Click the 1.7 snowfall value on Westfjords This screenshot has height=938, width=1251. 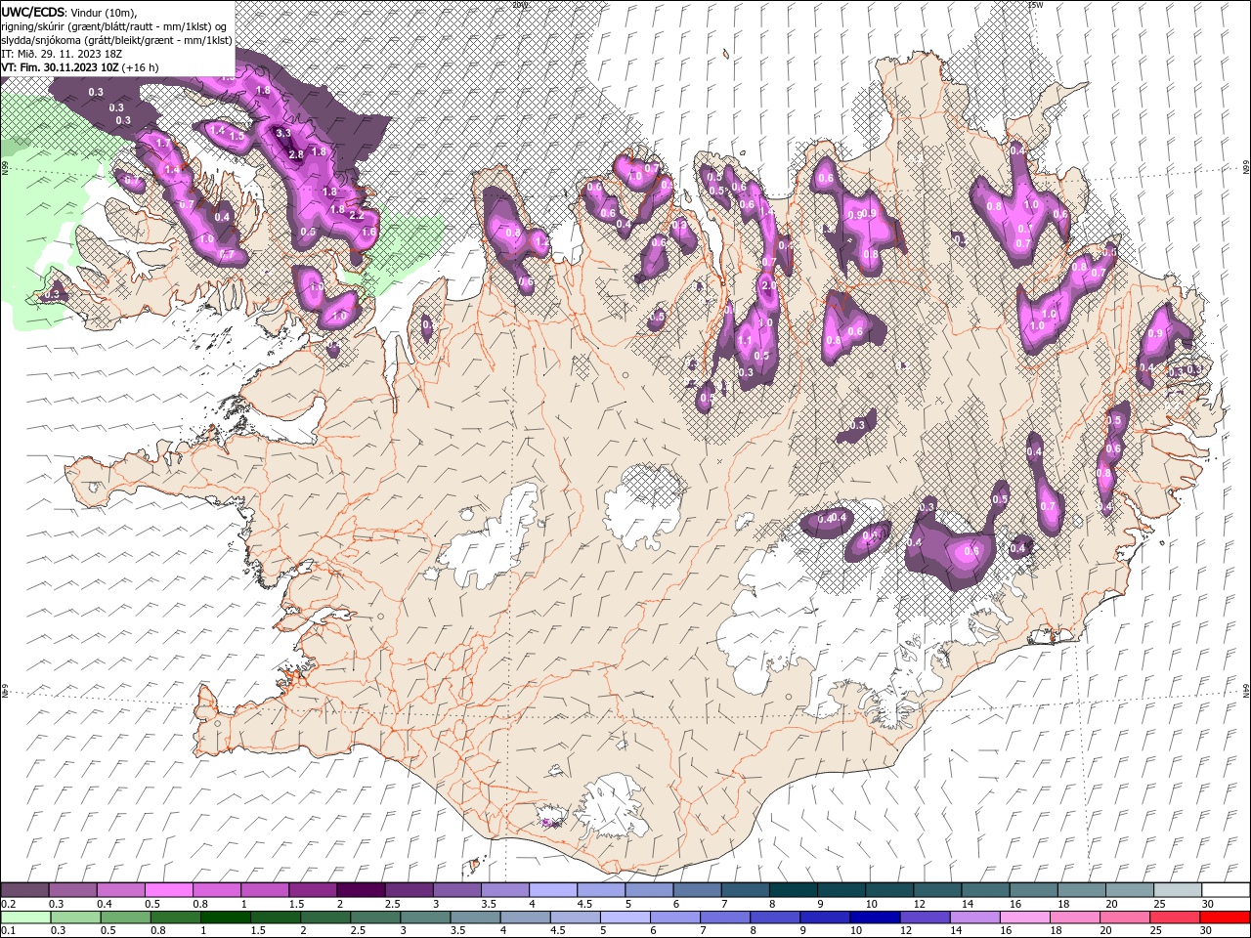coord(163,143)
